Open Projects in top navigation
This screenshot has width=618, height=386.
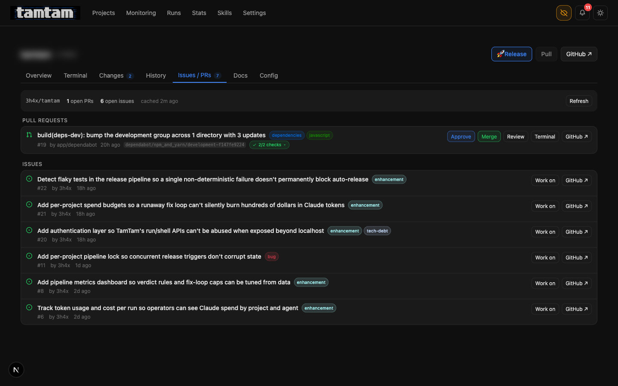(103, 13)
